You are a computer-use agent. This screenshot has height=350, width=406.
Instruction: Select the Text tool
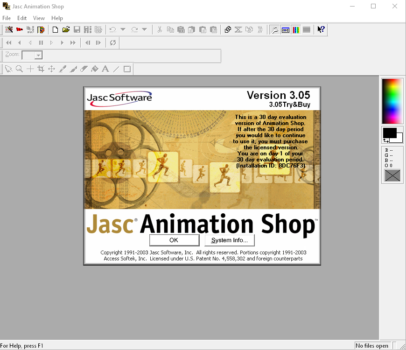coord(105,69)
